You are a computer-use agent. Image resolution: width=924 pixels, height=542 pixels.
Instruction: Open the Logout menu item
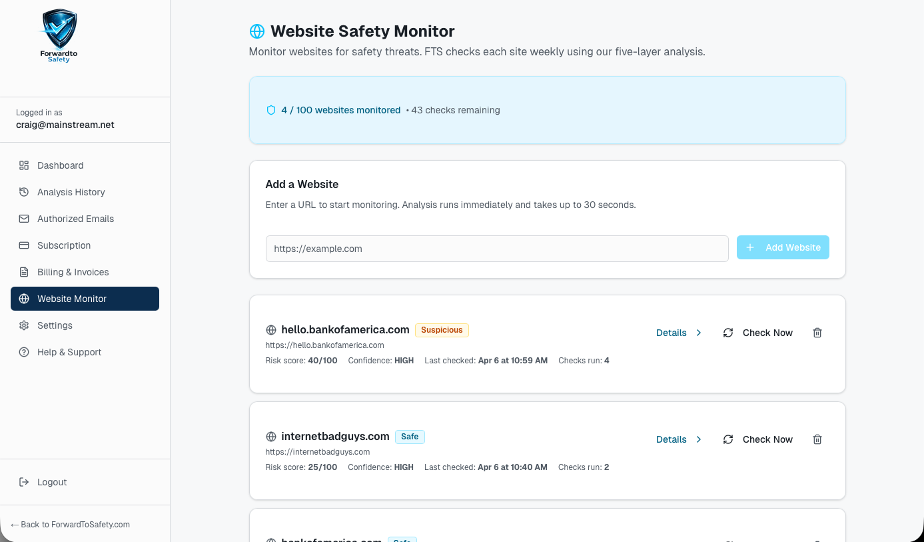[x=52, y=482]
